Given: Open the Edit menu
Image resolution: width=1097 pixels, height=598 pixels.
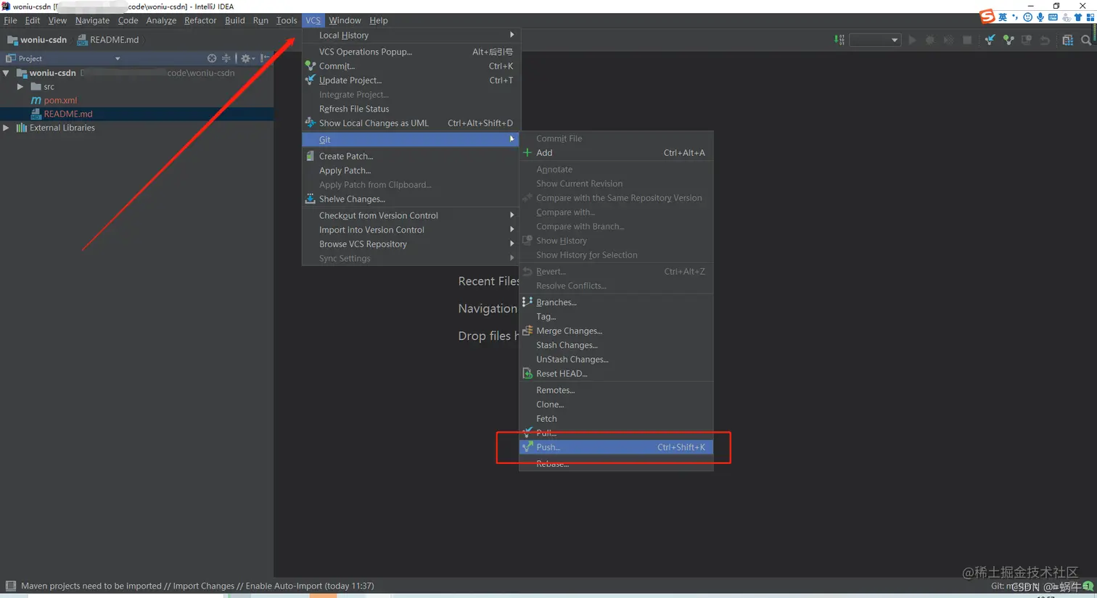Looking at the screenshot, I should 33,20.
